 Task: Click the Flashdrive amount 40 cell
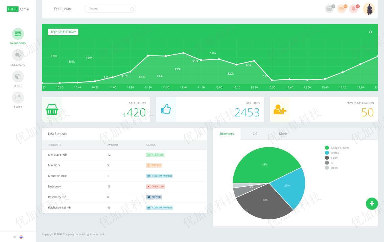click(109, 208)
